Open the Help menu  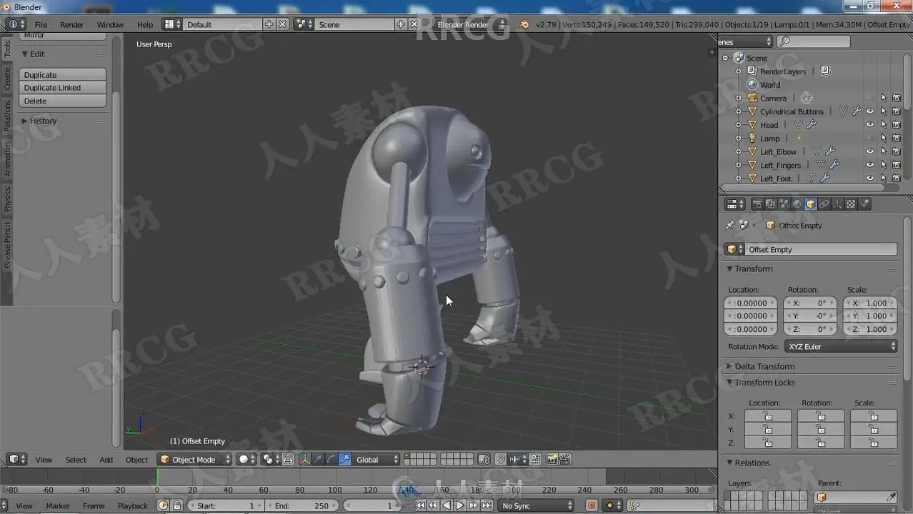click(x=145, y=24)
